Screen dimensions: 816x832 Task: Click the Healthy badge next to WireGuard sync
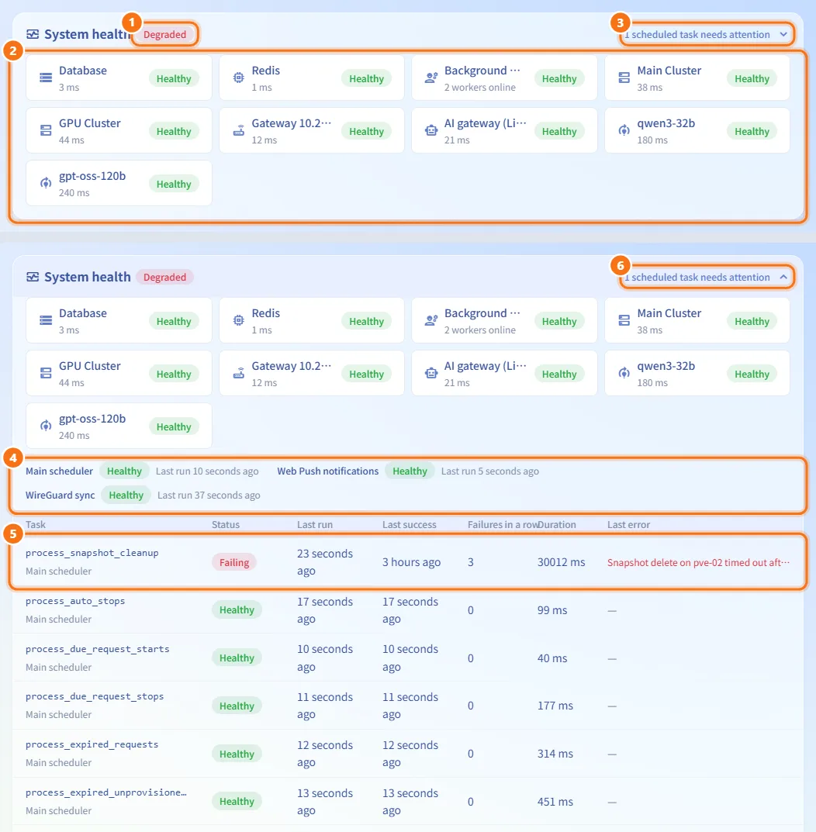[x=126, y=495]
